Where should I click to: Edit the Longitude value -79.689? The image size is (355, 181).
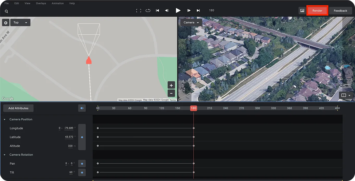pos(69,128)
